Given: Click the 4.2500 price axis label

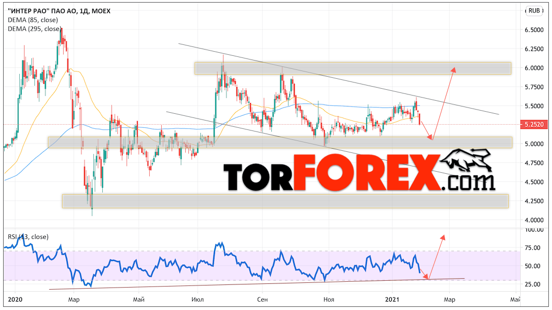Looking at the screenshot, I should click(x=534, y=201).
